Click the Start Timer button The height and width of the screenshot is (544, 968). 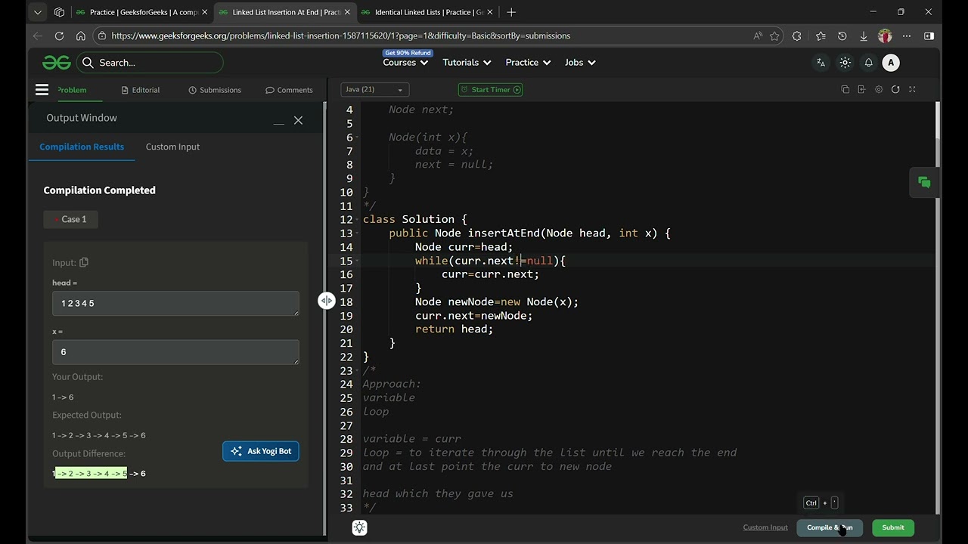[x=491, y=89]
